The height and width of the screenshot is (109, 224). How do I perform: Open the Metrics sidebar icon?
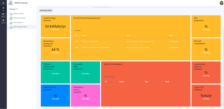tap(3, 15)
